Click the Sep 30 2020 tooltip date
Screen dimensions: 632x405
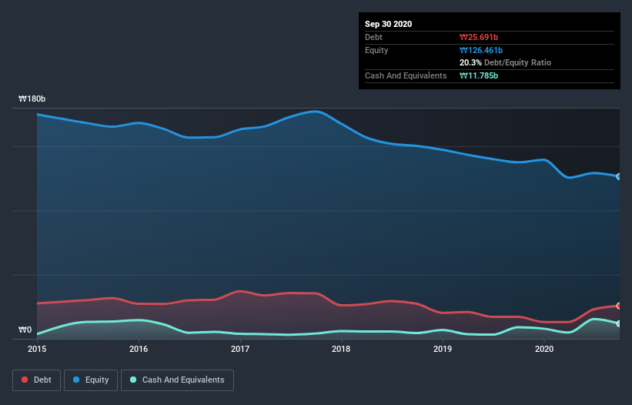(388, 24)
